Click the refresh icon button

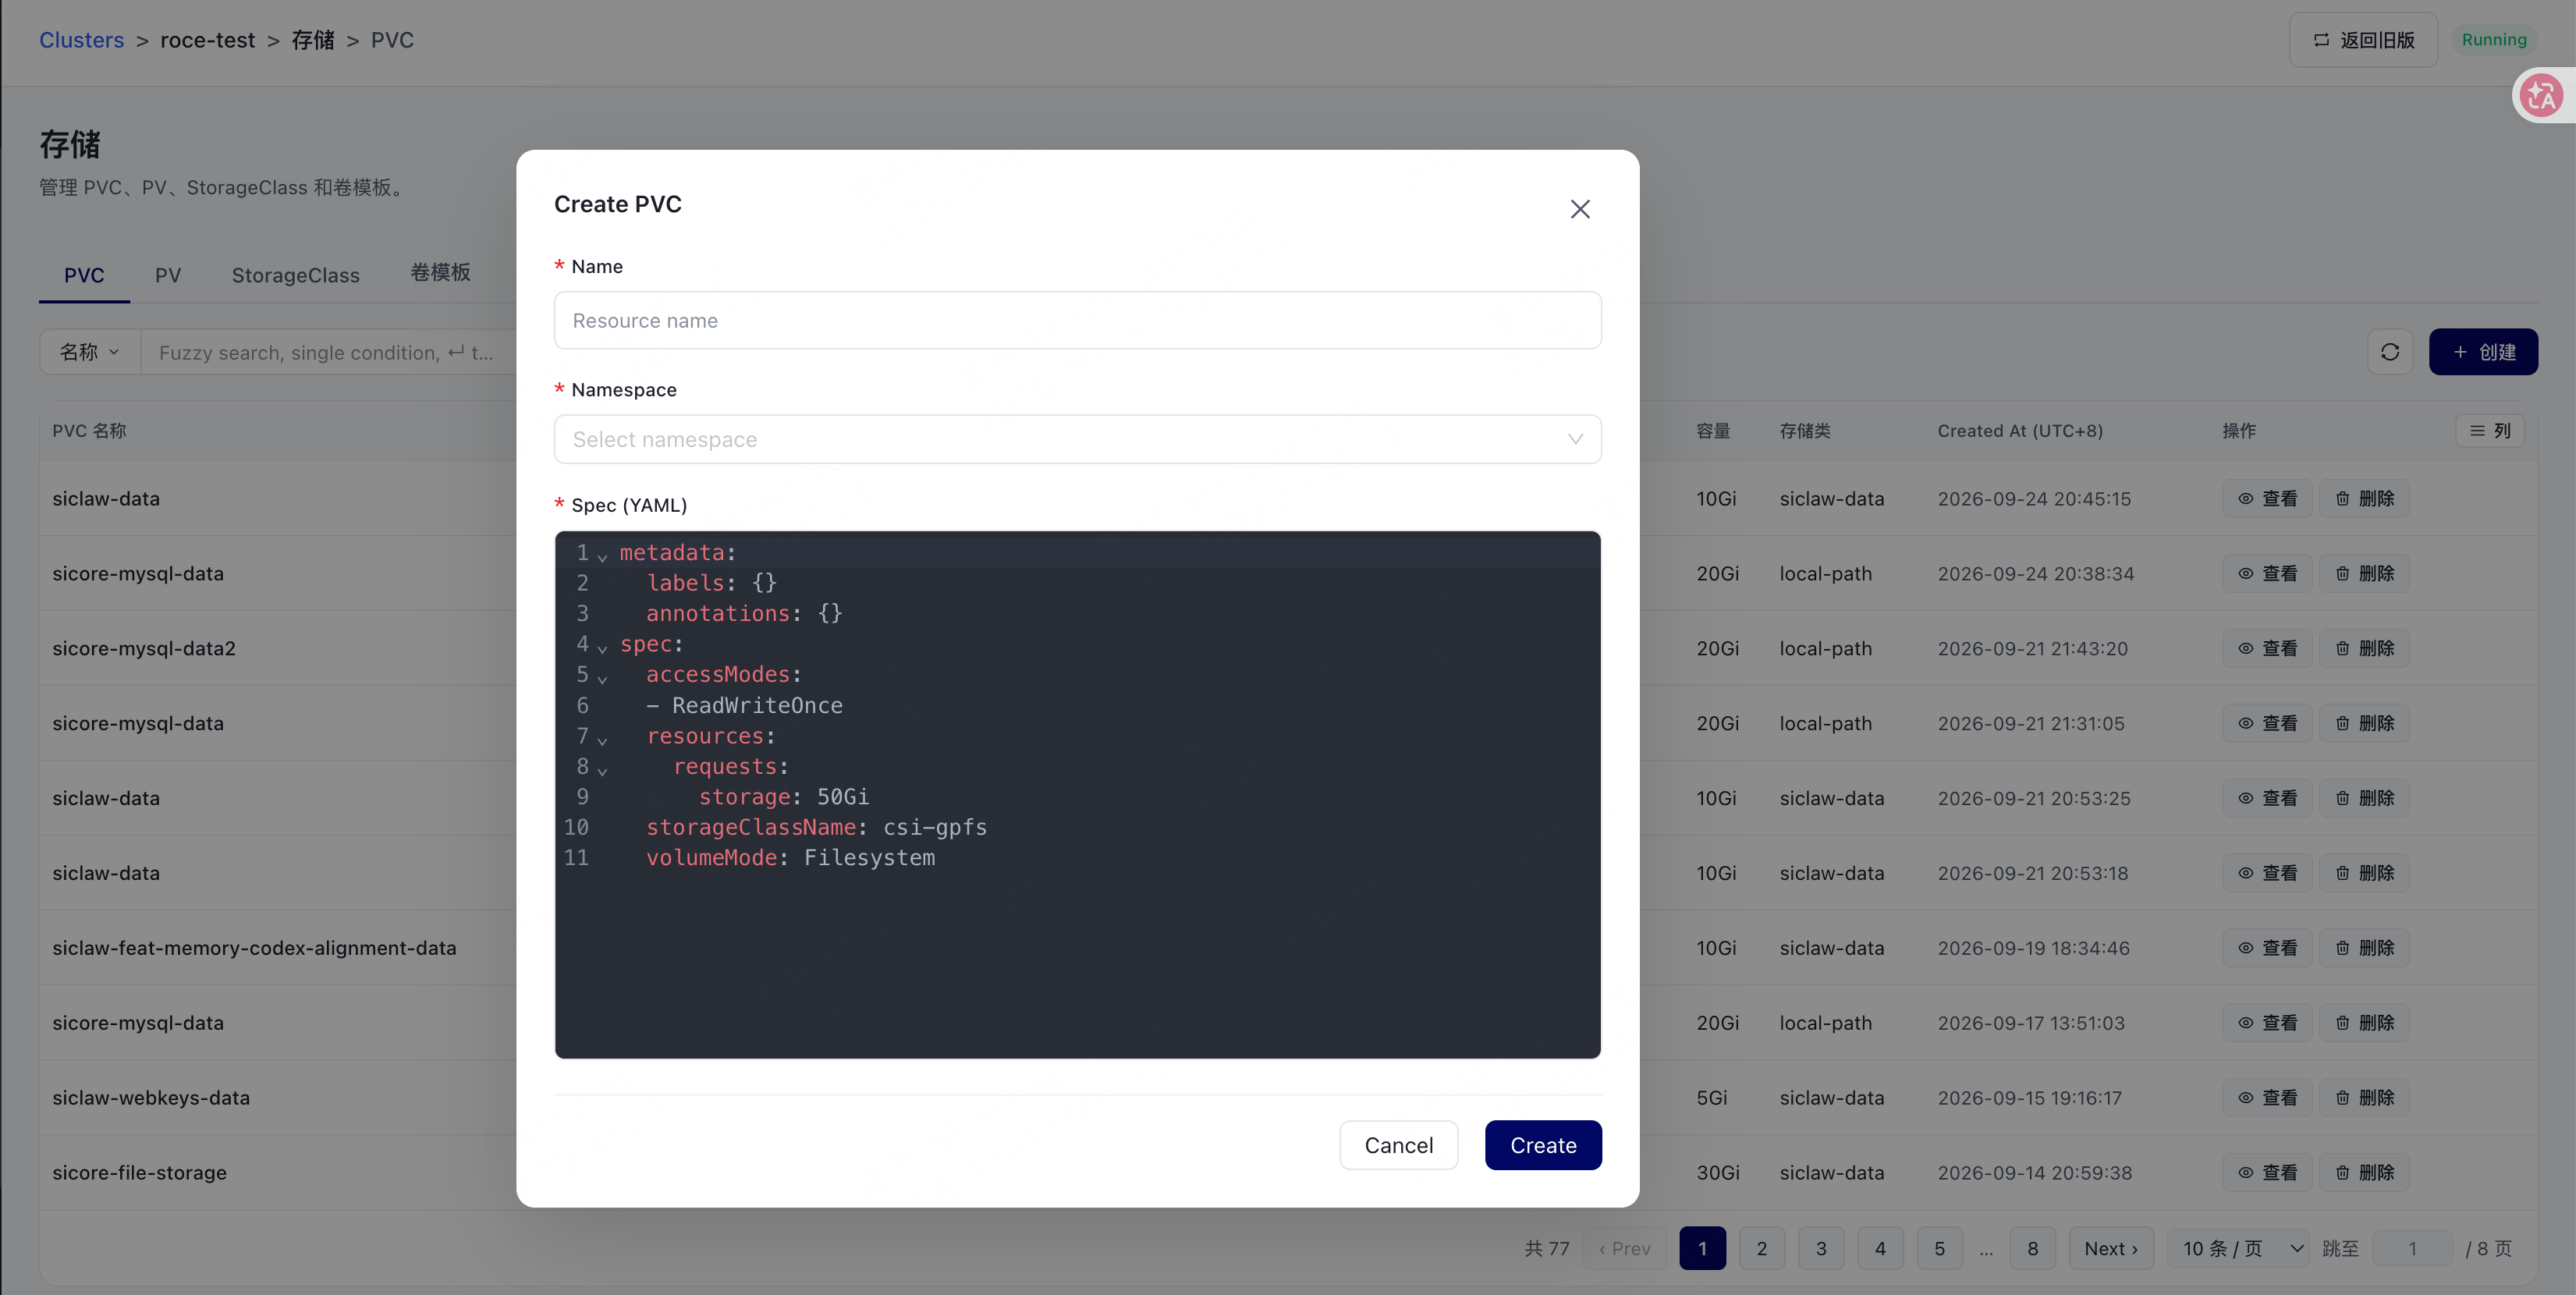tap(2390, 352)
